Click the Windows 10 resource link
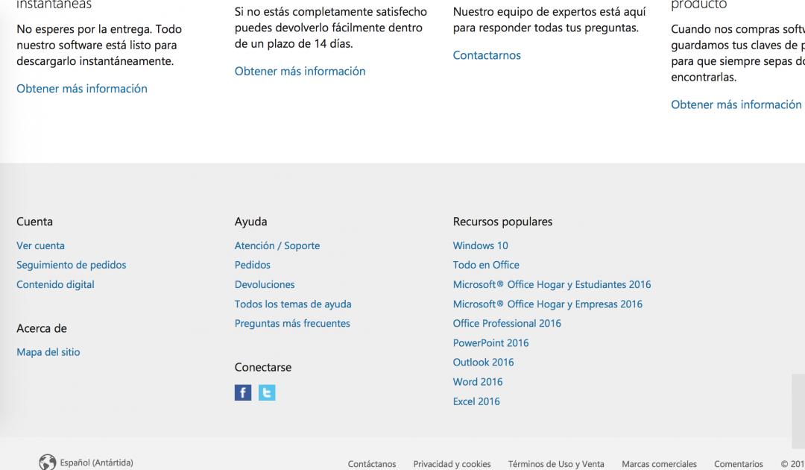This screenshot has height=470, width=805. pyautogui.click(x=480, y=245)
